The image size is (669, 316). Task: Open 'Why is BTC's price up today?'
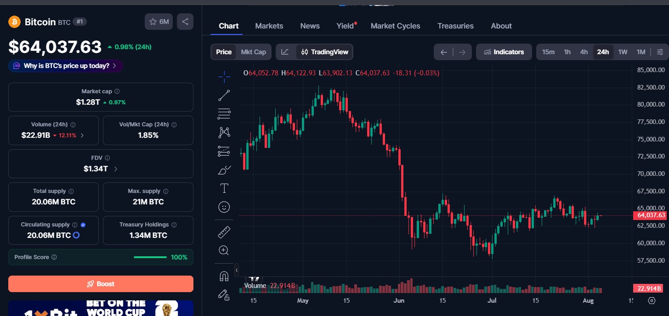click(65, 66)
